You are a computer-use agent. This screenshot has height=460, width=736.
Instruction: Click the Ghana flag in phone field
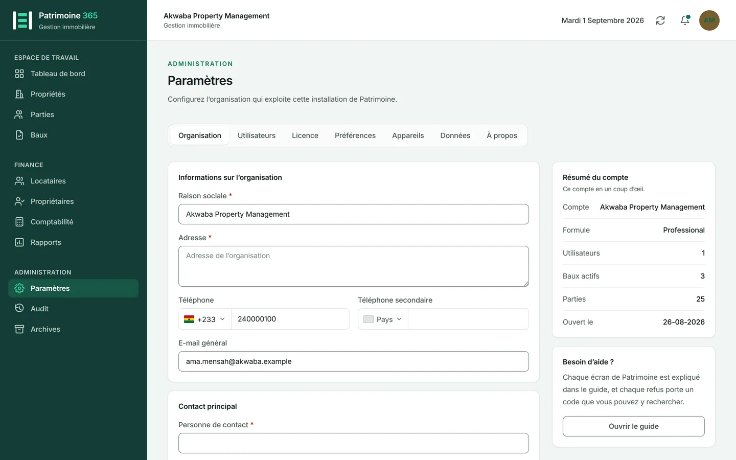click(189, 319)
